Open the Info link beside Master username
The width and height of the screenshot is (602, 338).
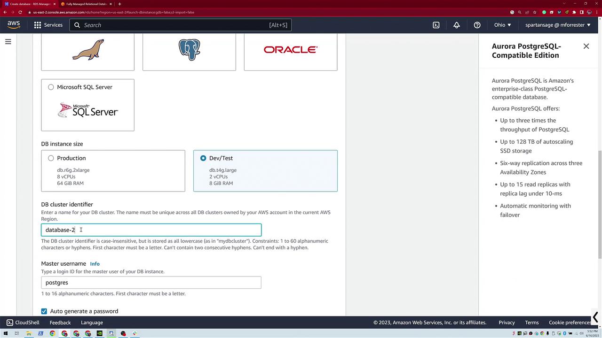point(95,264)
